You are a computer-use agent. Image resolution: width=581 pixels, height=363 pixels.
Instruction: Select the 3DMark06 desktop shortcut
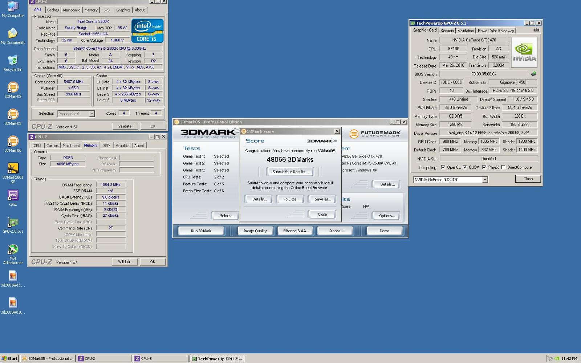click(13, 144)
